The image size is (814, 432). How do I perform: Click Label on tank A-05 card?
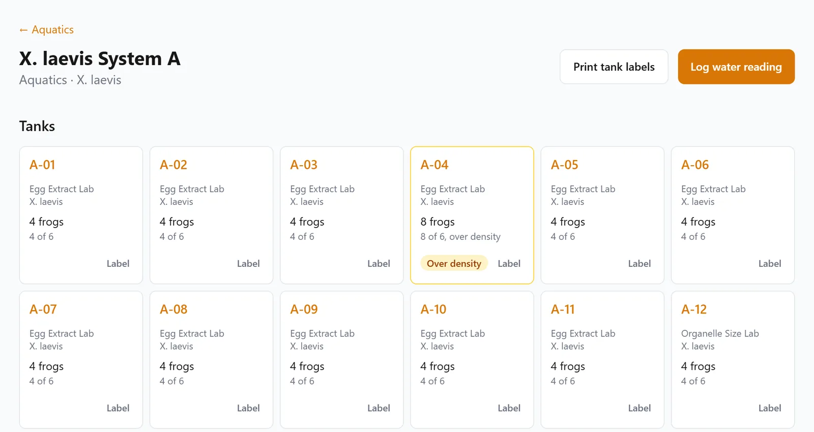[639, 263]
